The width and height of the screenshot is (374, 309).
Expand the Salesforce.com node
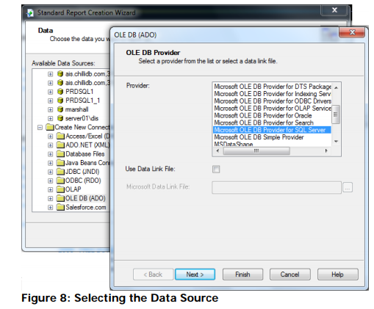coord(50,208)
